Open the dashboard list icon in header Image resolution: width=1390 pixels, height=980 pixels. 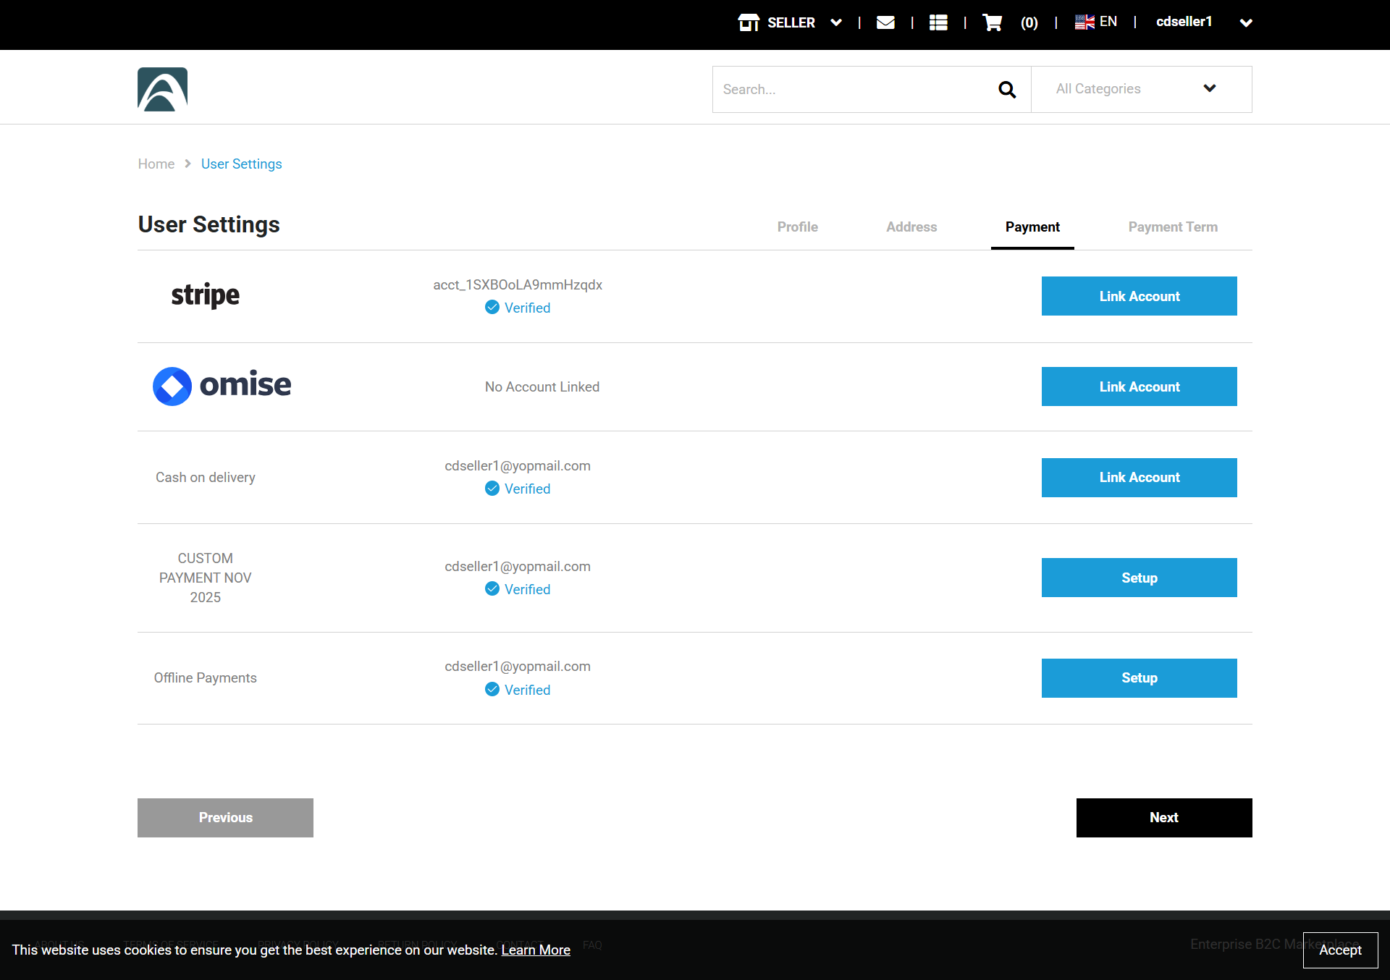(938, 22)
